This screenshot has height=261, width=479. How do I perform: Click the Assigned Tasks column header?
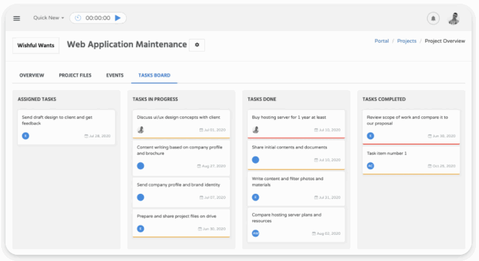pyautogui.click(x=37, y=99)
